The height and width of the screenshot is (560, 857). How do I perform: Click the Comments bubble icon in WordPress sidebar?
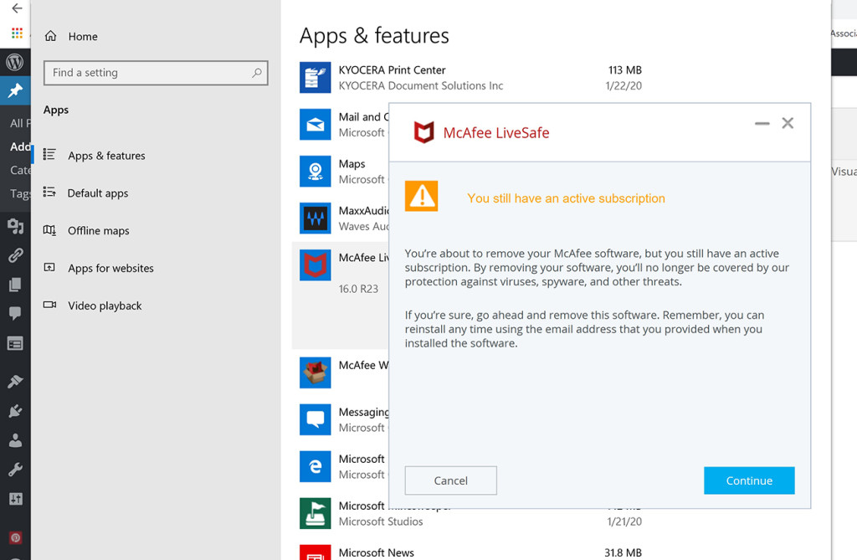pos(15,313)
